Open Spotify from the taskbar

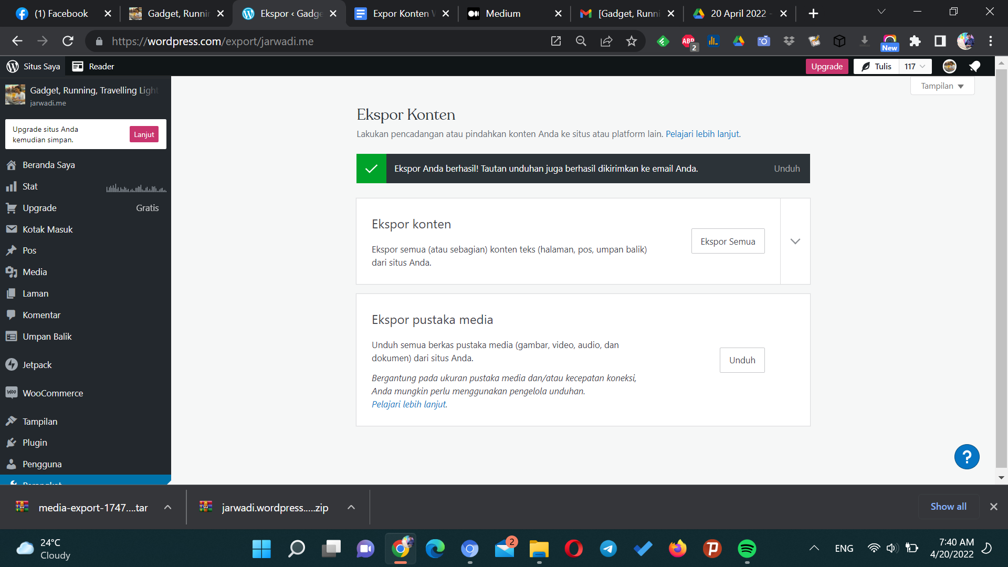(747, 549)
